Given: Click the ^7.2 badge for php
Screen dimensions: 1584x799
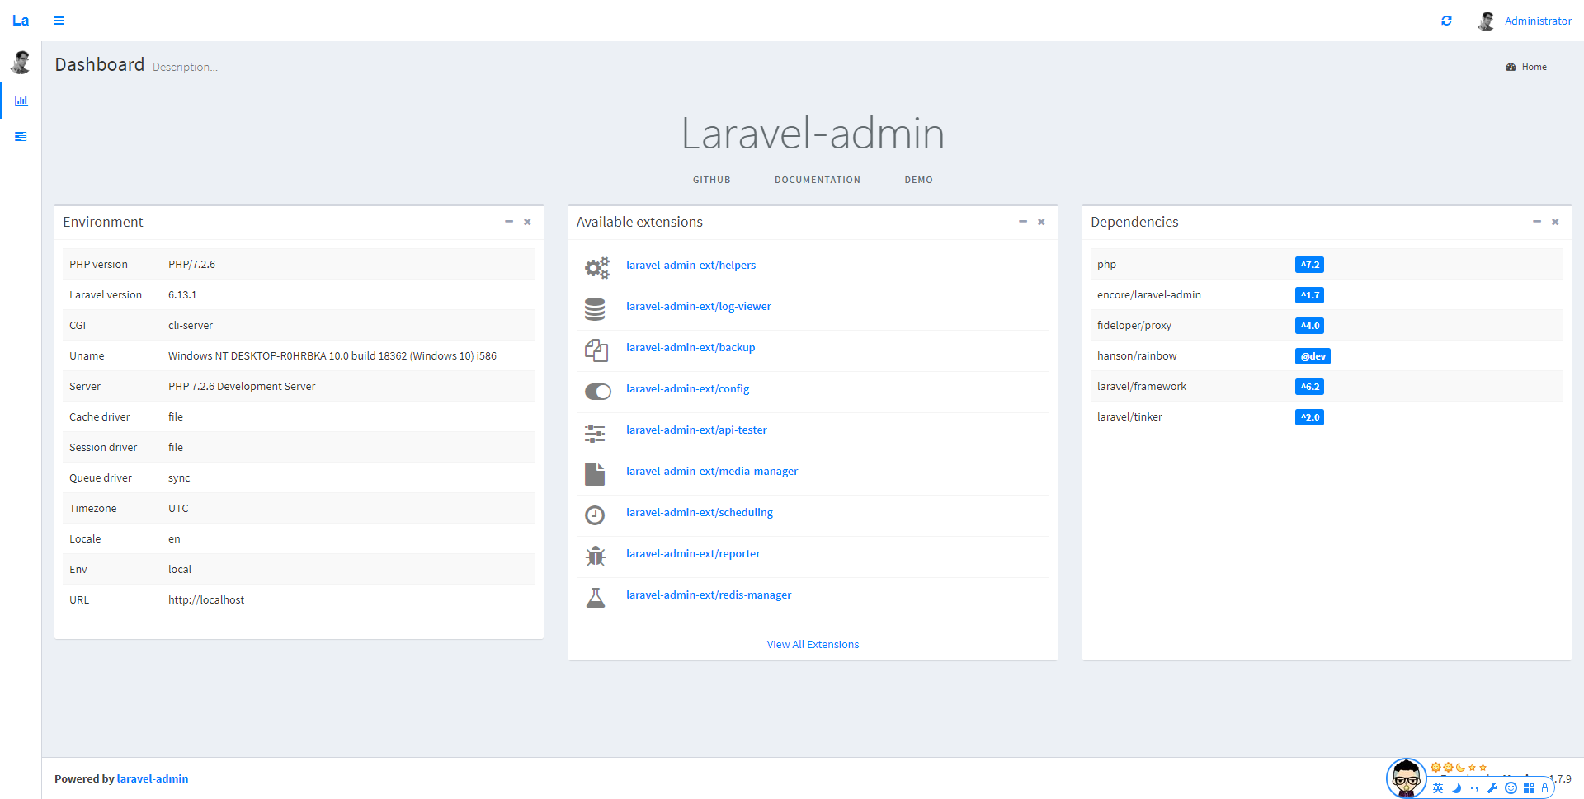Looking at the screenshot, I should (x=1309, y=265).
